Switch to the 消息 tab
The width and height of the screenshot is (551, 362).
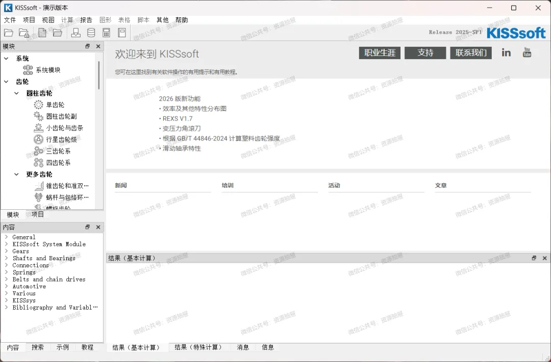click(243, 347)
